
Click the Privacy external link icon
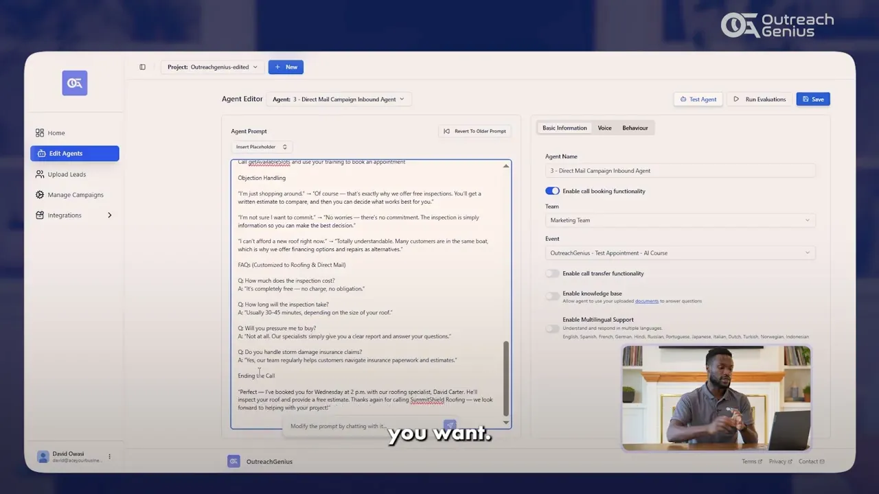790,462
